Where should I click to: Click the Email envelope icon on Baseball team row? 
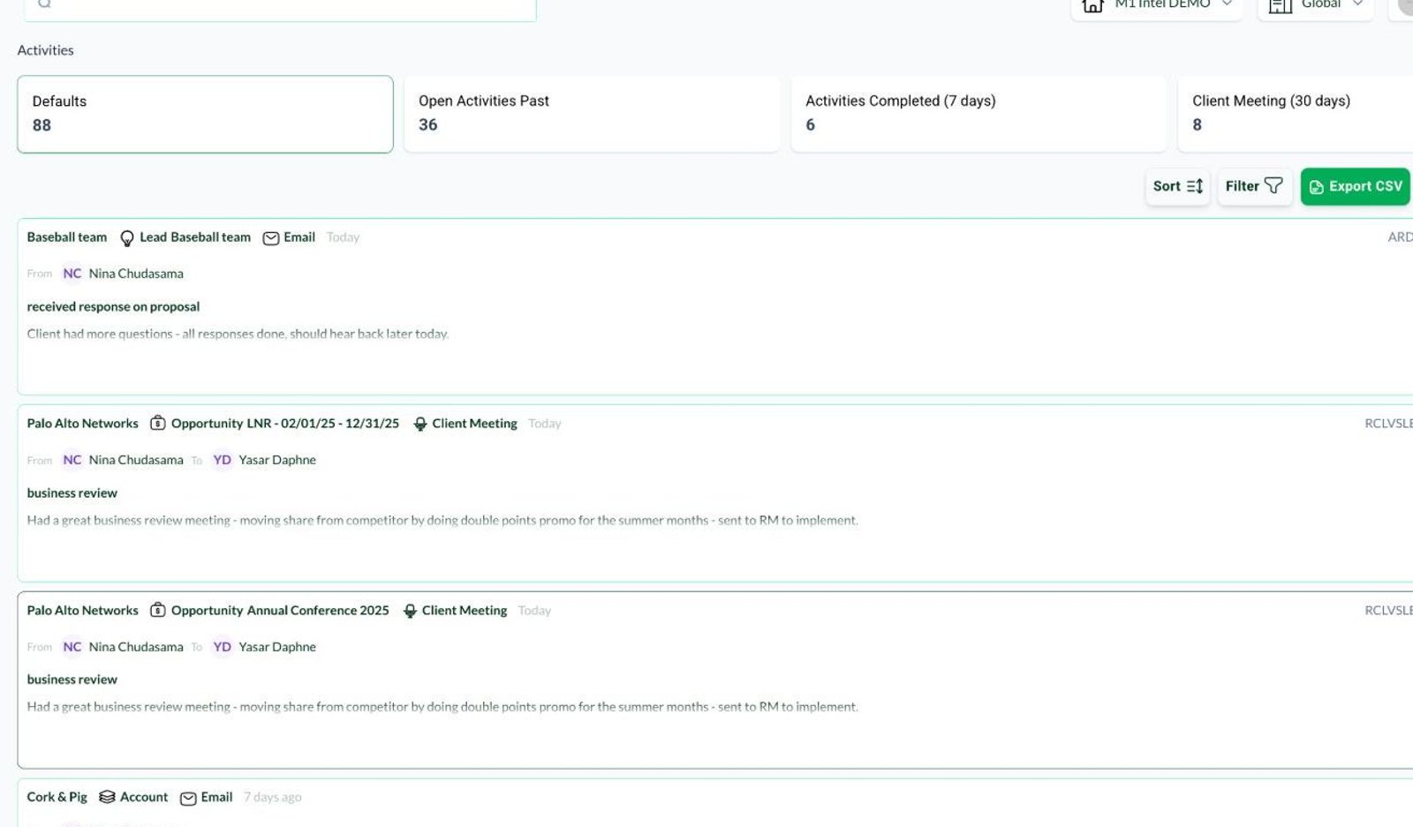click(x=271, y=238)
